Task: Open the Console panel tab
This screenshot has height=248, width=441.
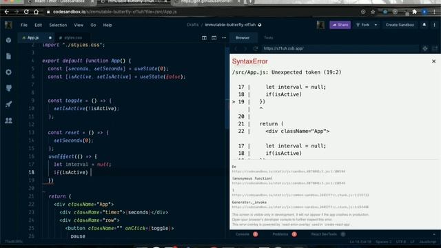Action: point(243,234)
